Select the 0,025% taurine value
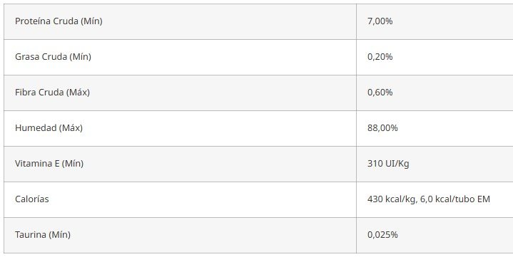This screenshot has height=257, width=513. [382, 235]
